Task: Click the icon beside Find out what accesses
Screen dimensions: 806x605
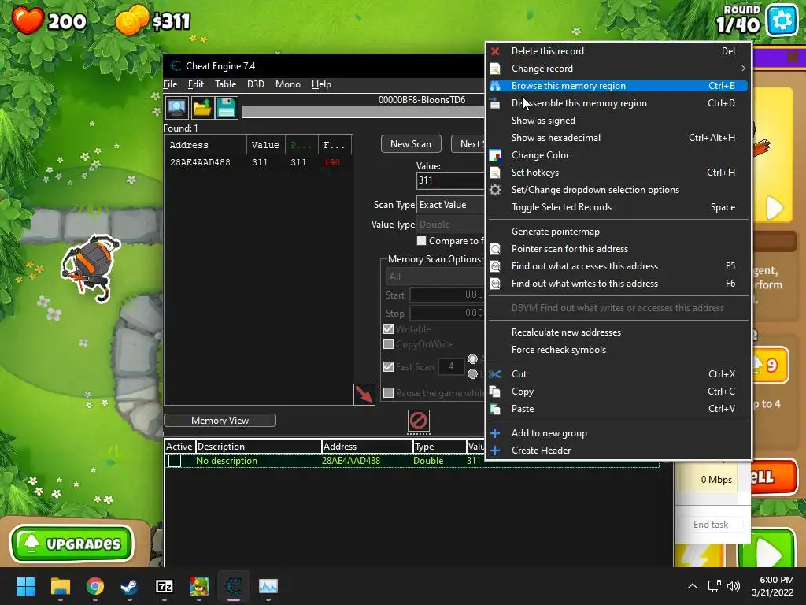Action: point(495,266)
